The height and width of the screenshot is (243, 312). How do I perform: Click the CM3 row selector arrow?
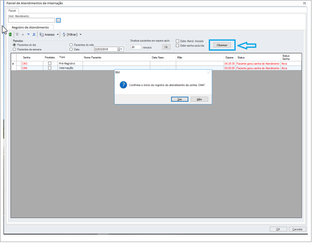pyautogui.click(x=13, y=64)
